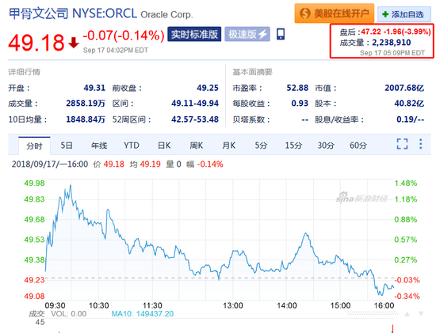
Task: Click the 13:00 time axis label
Action: 233,305
